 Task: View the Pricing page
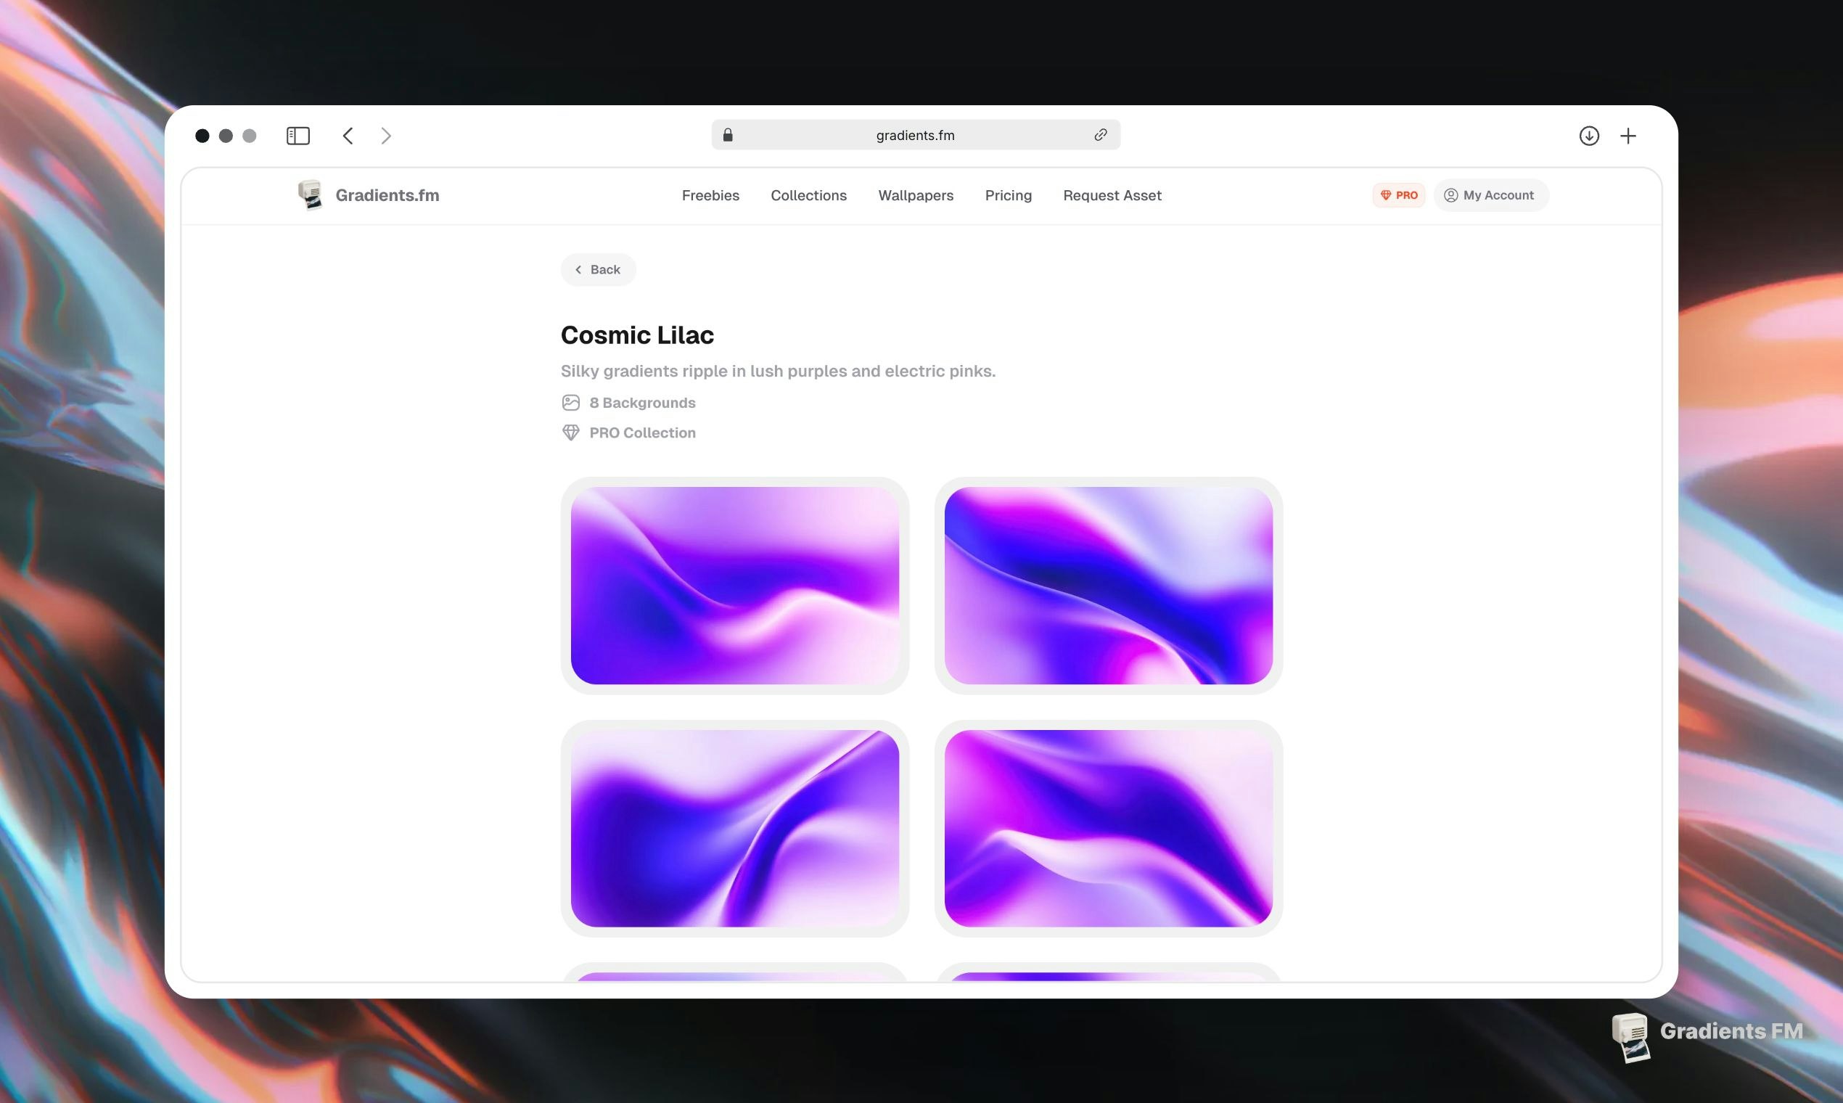[x=1009, y=195]
